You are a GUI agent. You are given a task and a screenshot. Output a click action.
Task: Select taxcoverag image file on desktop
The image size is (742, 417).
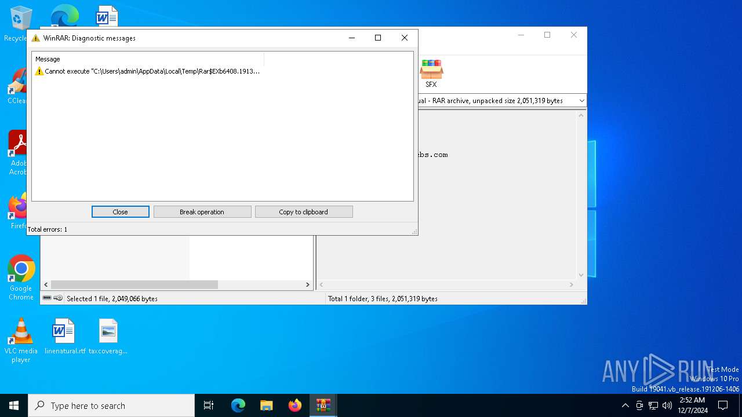click(108, 336)
